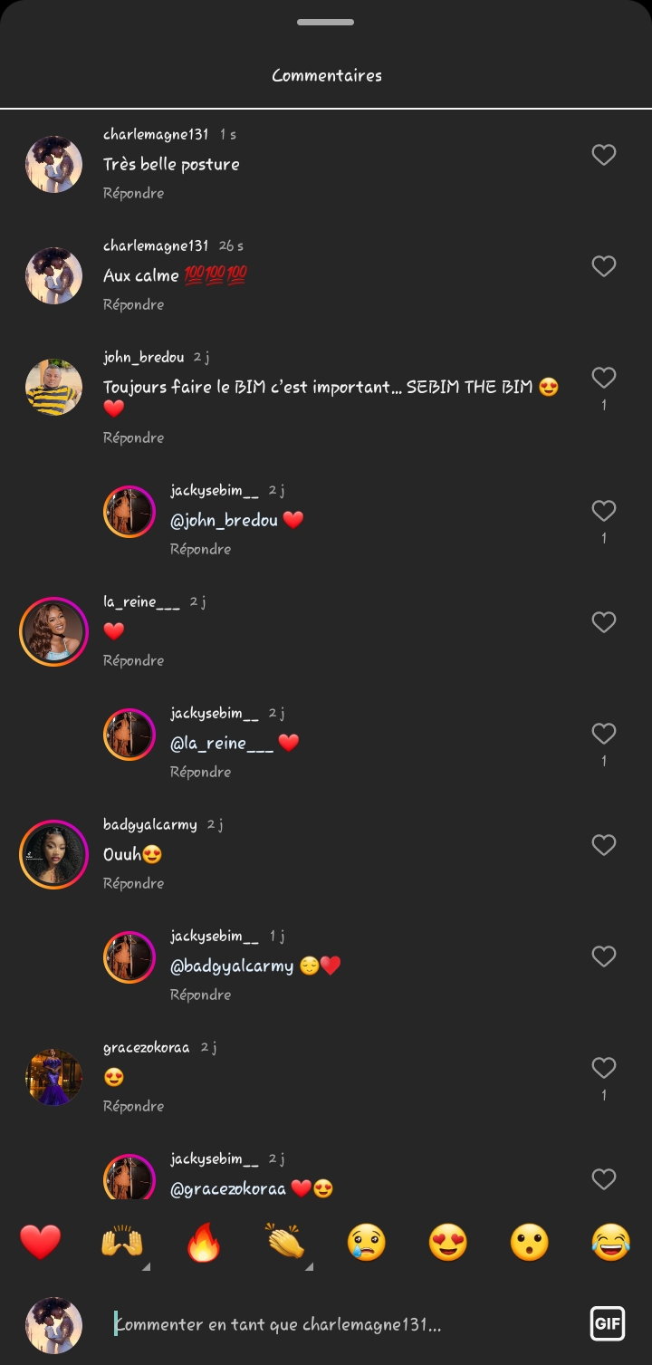Insert the clapping hands emoji
652x1365 pixels.
tap(285, 1242)
